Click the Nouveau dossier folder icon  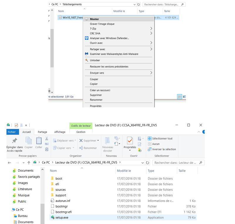(x=107, y=141)
